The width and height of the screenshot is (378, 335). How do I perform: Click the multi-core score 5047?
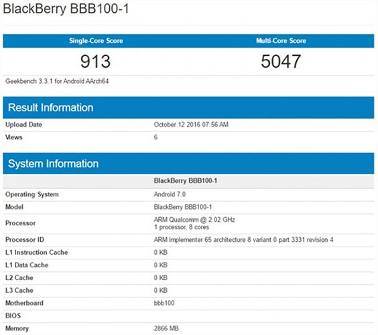click(x=281, y=61)
